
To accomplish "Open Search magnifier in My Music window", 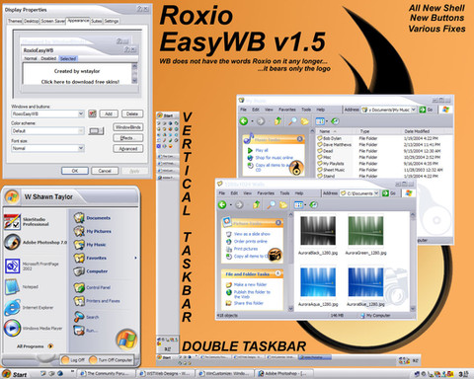I will tap(292, 121).
